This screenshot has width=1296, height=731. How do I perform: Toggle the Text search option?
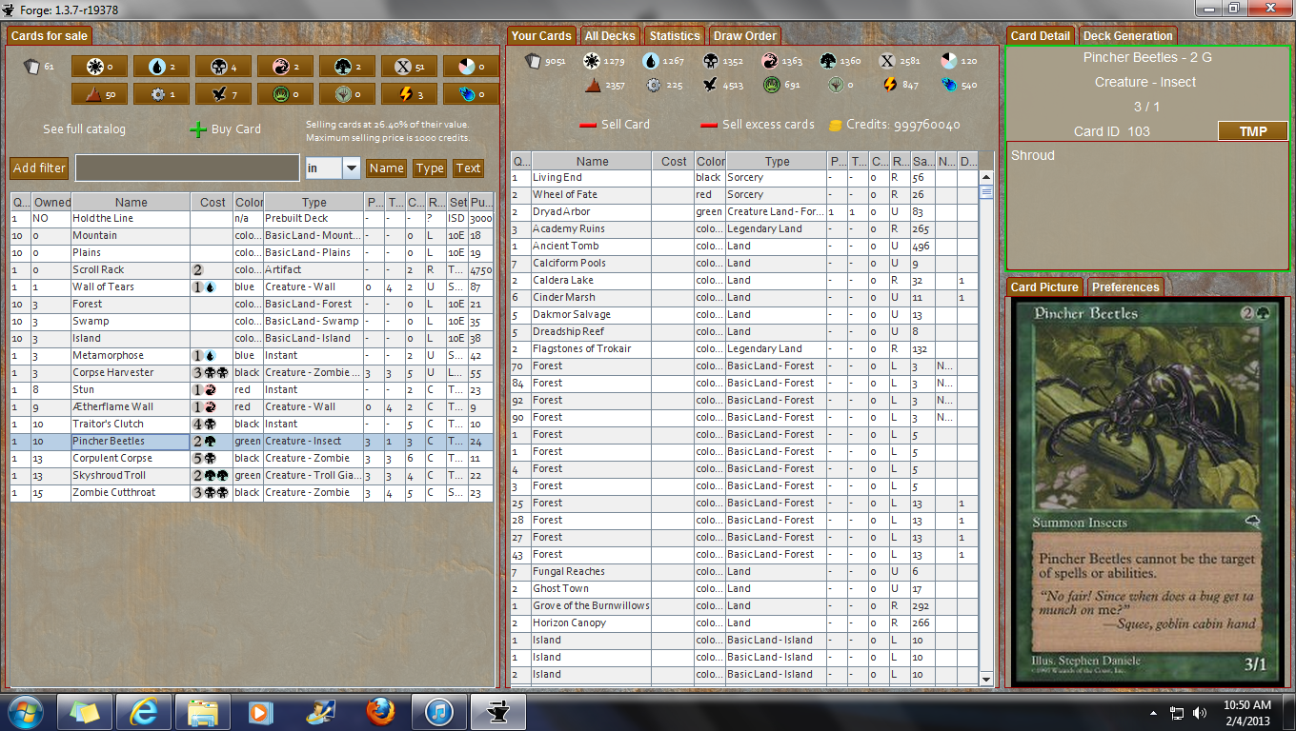pos(468,168)
